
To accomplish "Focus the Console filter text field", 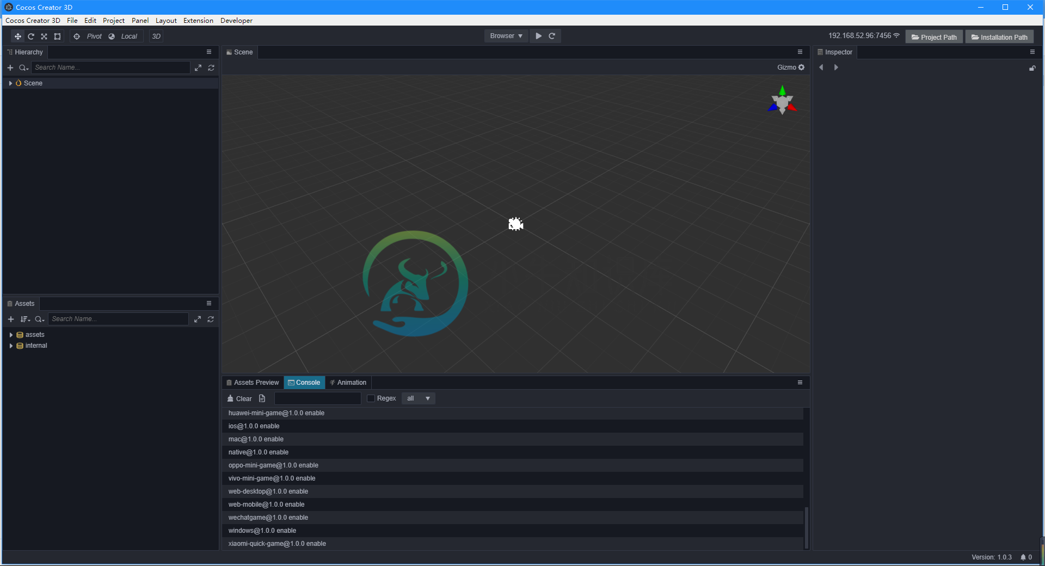I will (x=318, y=398).
